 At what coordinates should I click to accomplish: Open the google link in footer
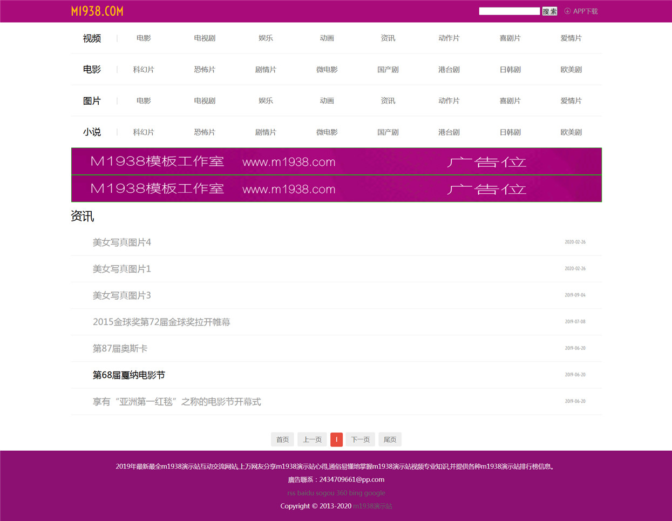[x=375, y=493]
